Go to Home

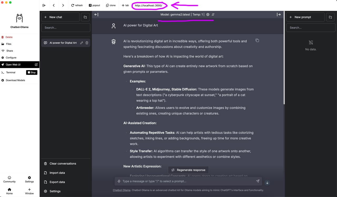coord(9,191)
